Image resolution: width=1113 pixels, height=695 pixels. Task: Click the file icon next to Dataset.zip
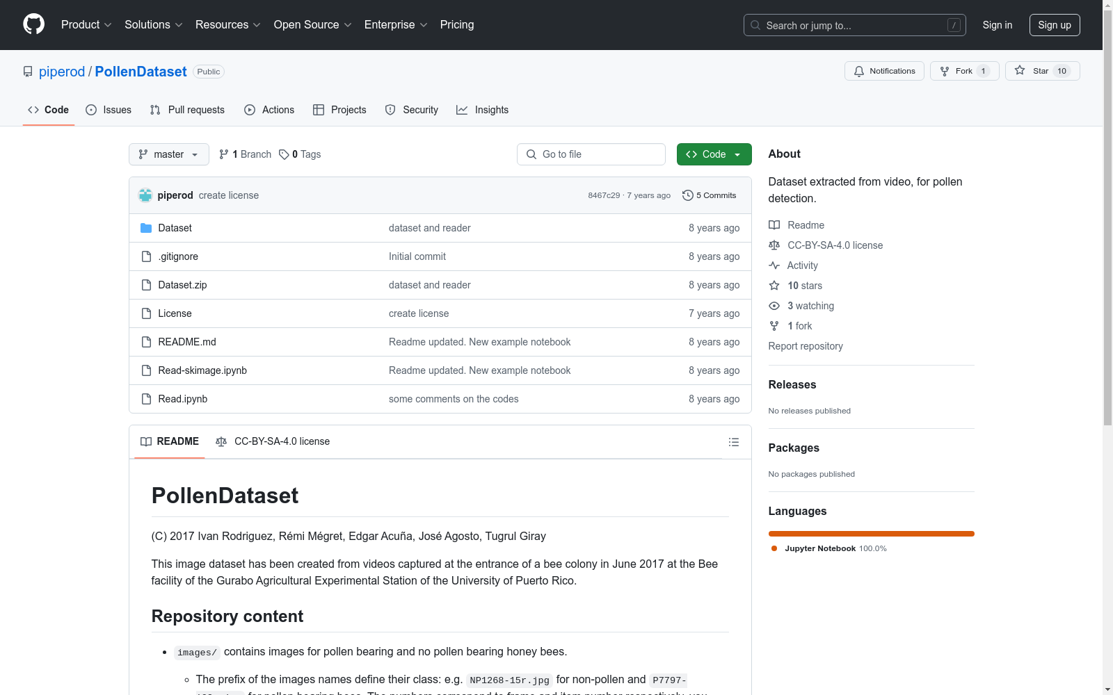(x=146, y=285)
